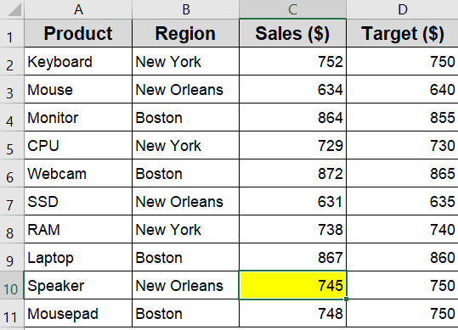Click target value 855
This screenshot has height=330, width=458.
402,117
